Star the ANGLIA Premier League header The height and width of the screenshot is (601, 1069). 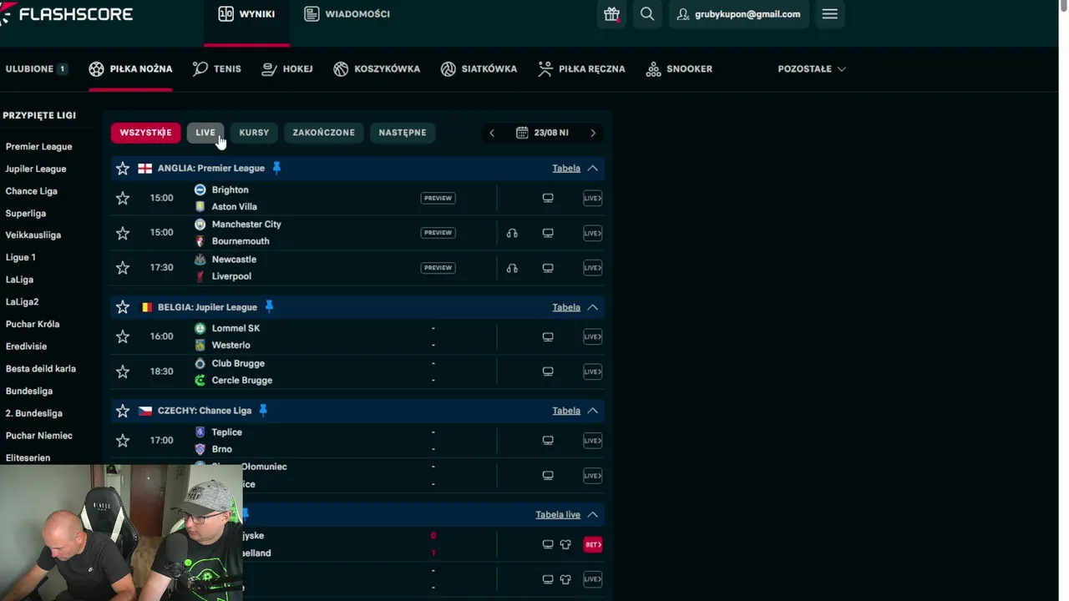(x=123, y=169)
